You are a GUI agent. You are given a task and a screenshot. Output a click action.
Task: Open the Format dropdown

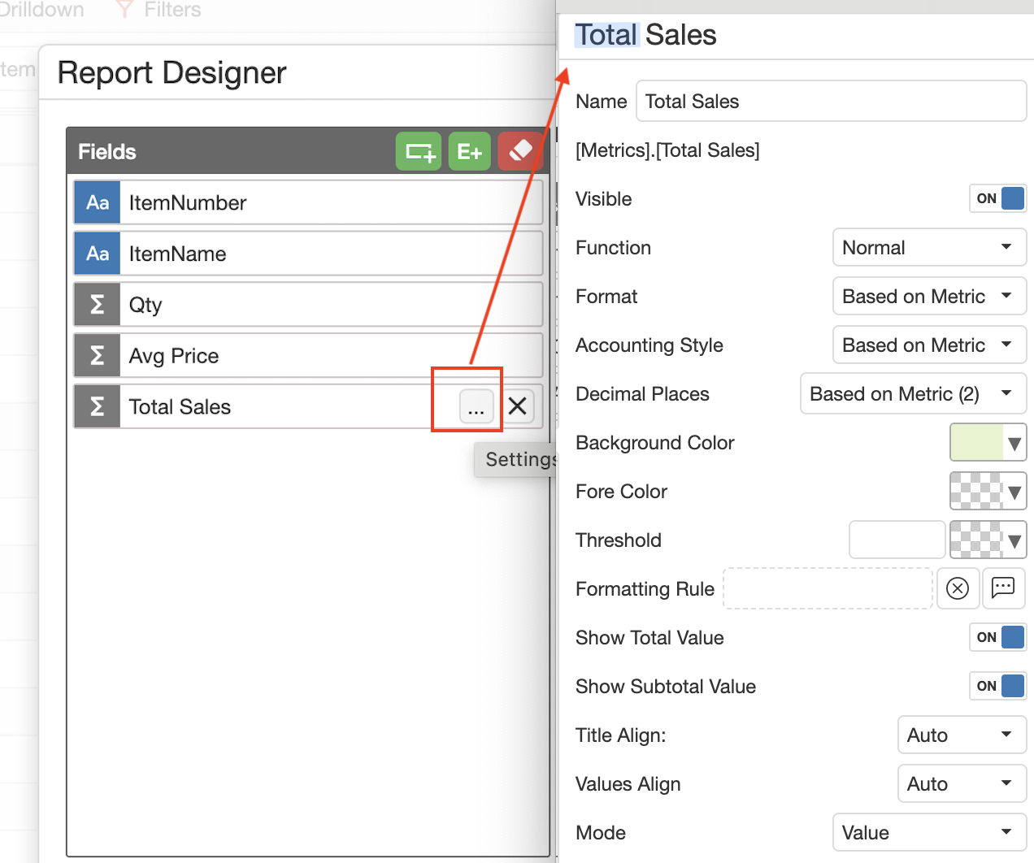929,296
